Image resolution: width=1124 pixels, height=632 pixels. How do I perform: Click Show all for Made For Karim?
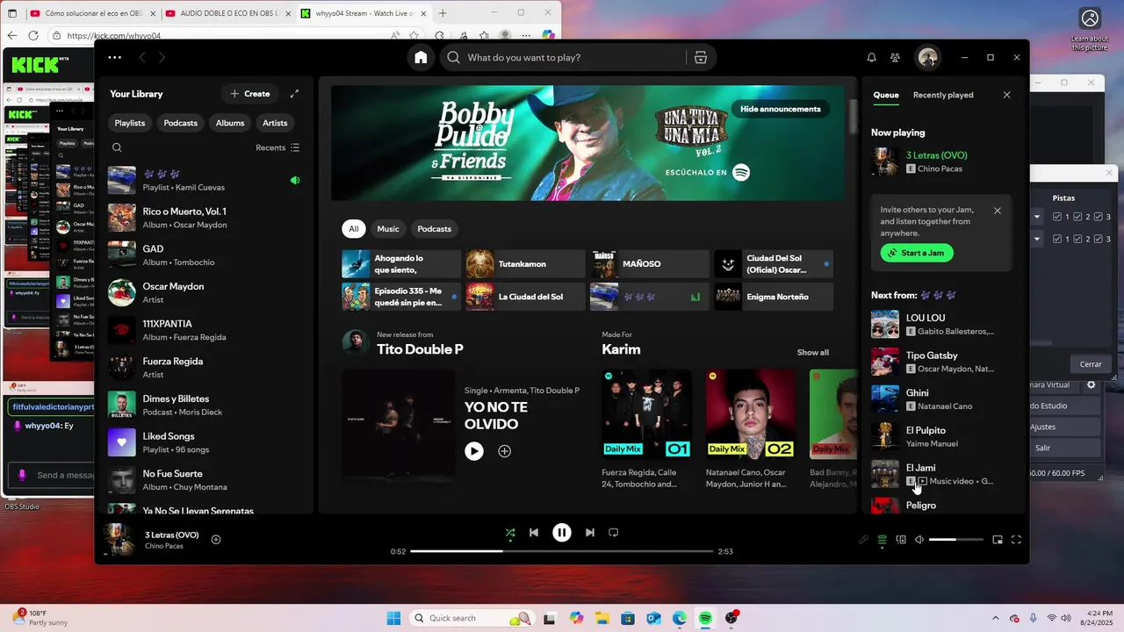click(813, 352)
